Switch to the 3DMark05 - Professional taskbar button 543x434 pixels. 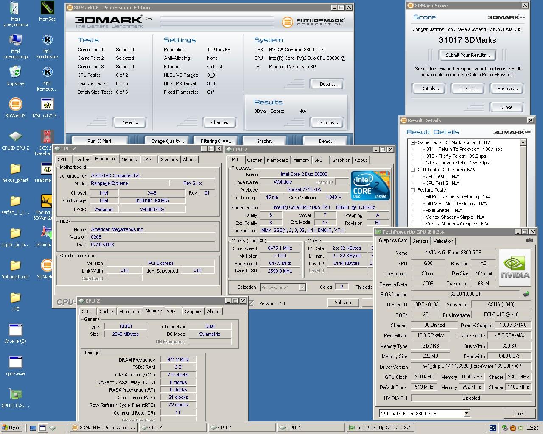[x=103, y=428]
